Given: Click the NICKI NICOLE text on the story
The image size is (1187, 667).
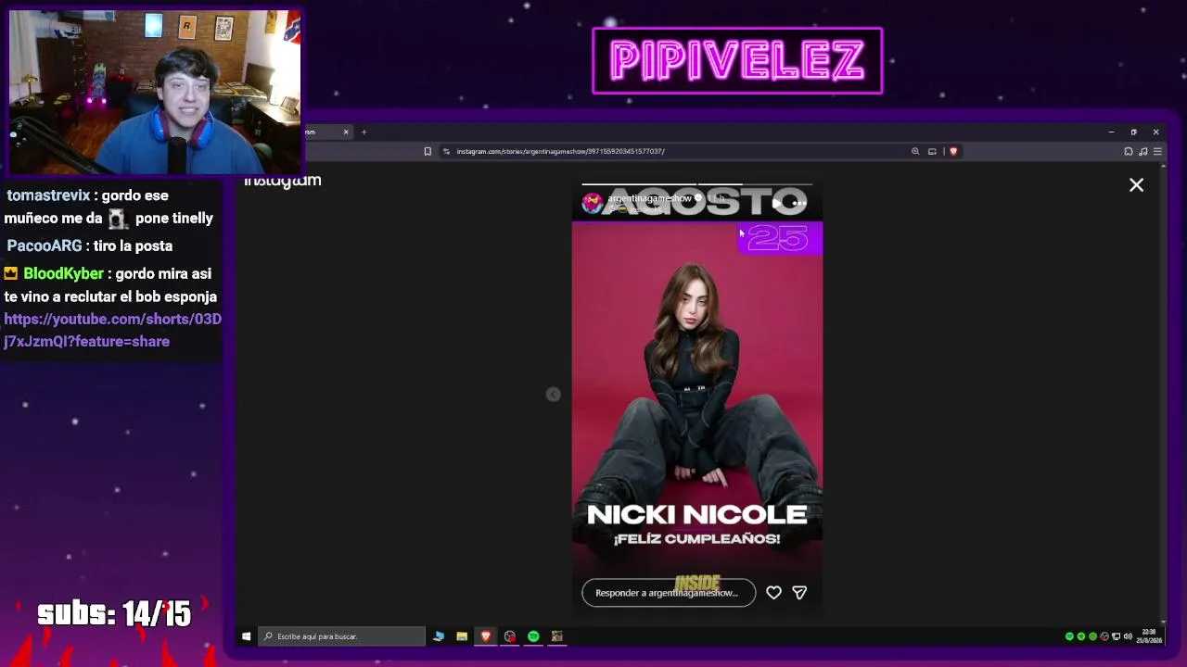Looking at the screenshot, I should (696, 515).
